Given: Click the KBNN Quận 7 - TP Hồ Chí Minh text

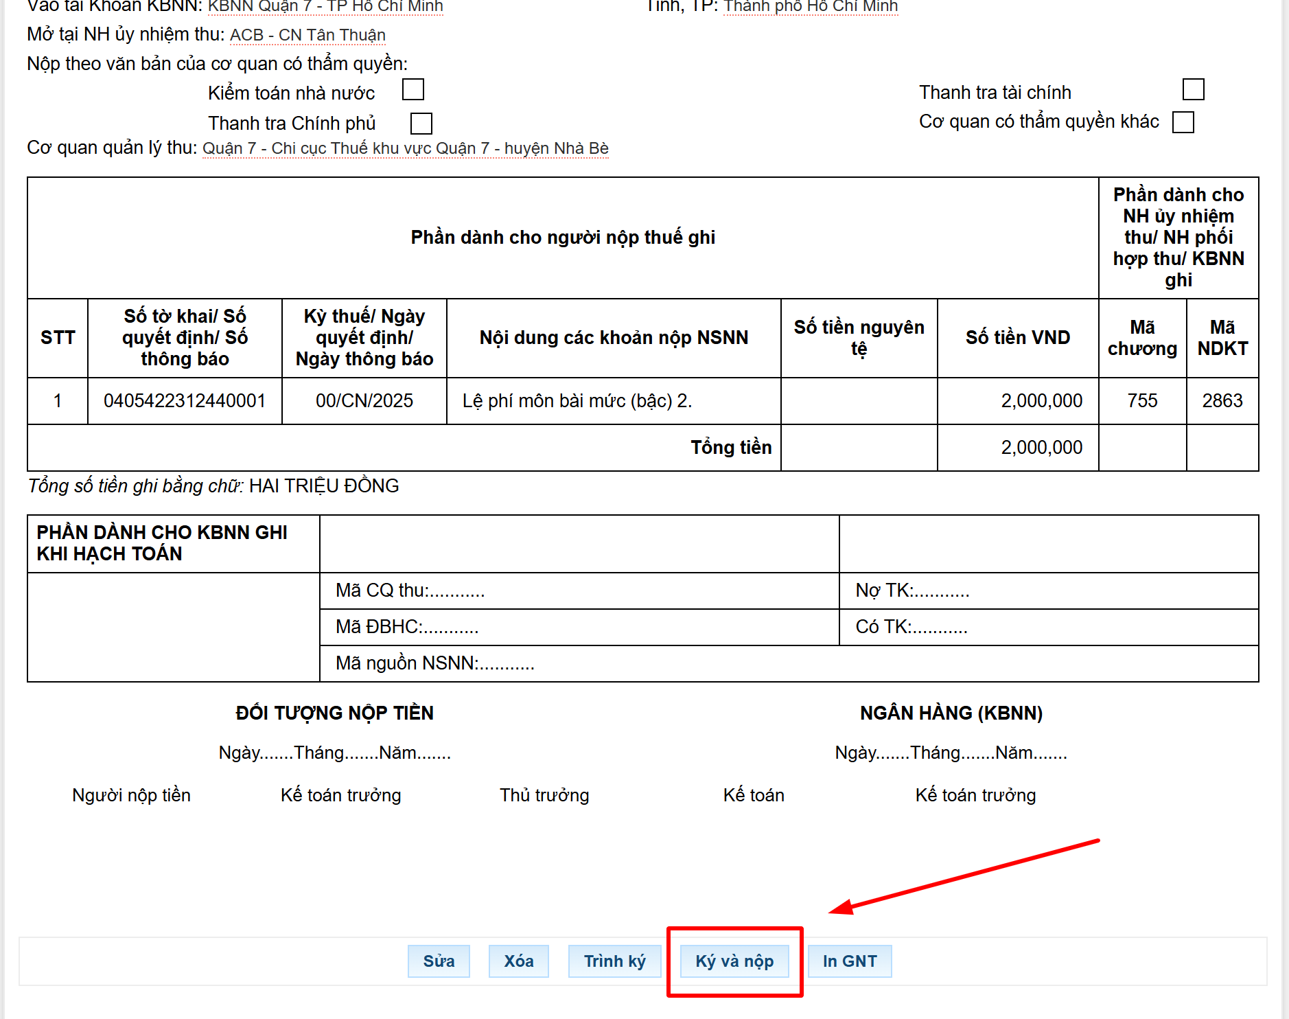Looking at the screenshot, I should pos(325,7).
